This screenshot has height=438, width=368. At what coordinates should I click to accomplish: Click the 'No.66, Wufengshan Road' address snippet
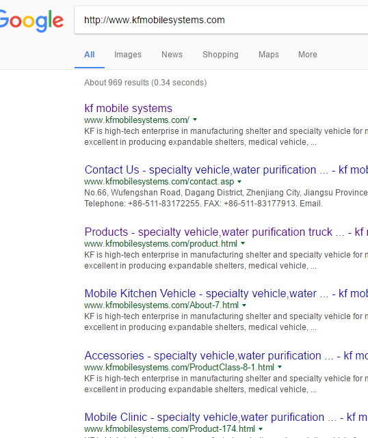point(226,193)
